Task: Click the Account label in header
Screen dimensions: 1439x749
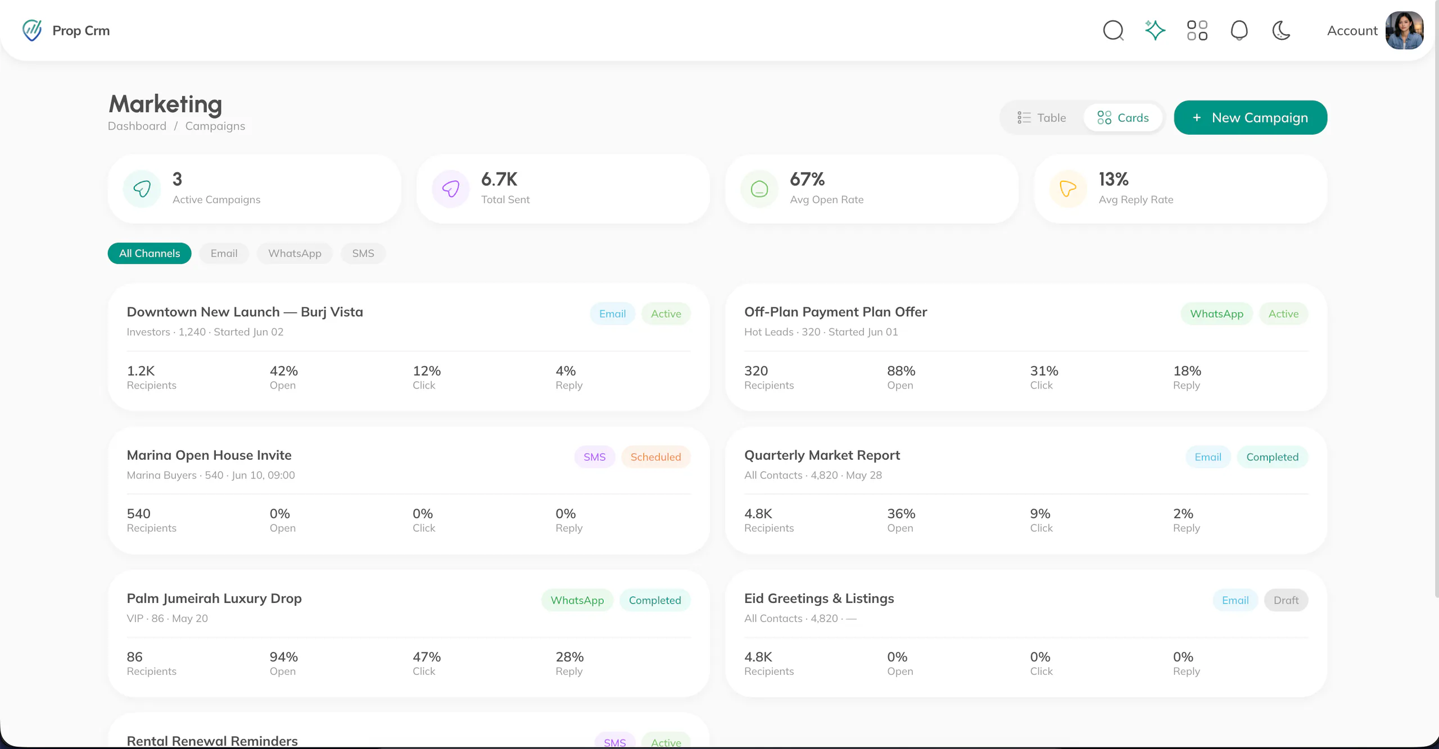Action: (1352, 30)
